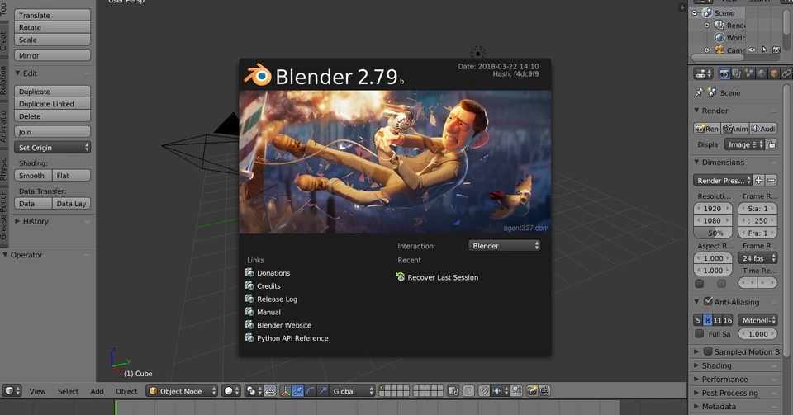Open the Add menu
Screen dimensions: 793x415
(x=97, y=391)
